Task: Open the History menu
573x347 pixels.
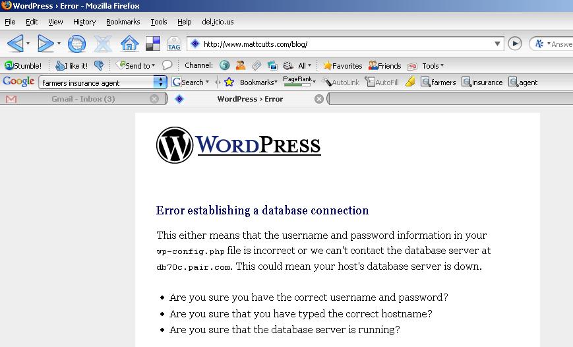Action: [84, 22]
